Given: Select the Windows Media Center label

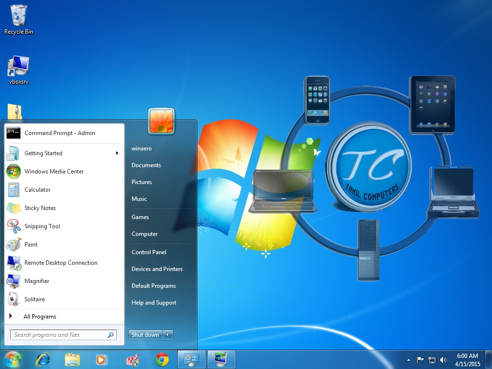Looking at the screenshot, I should 54,172.
